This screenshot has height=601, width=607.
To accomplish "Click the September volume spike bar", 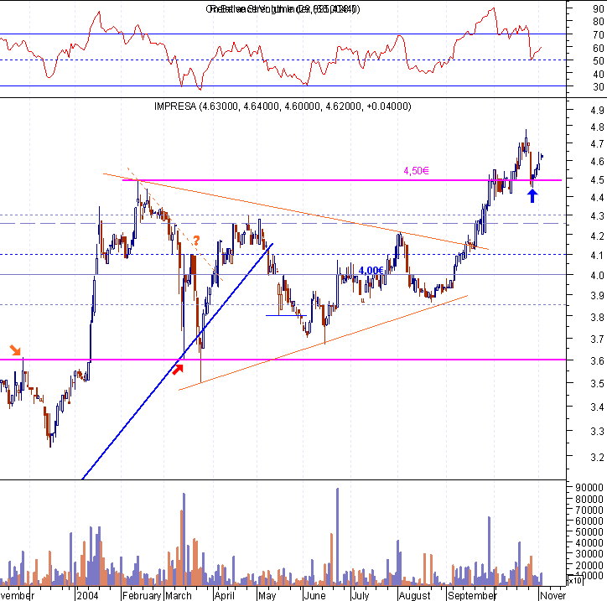I will click(x=489, y=551).
